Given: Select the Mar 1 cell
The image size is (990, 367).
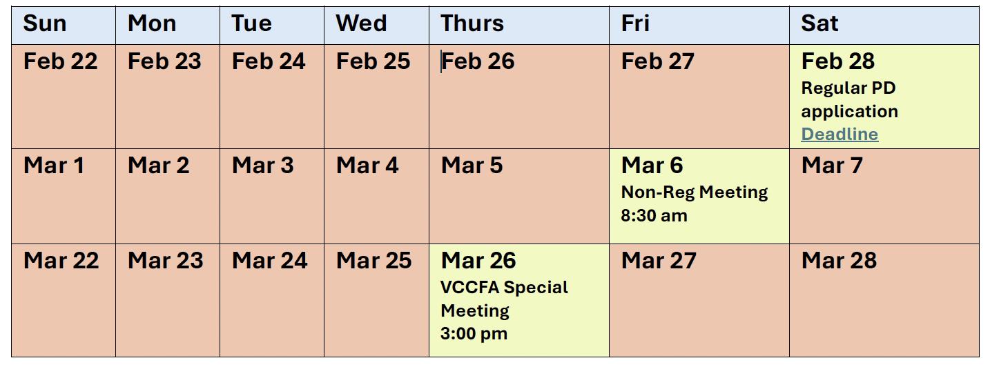Looking at the screenshot, I should pos(64,196).
